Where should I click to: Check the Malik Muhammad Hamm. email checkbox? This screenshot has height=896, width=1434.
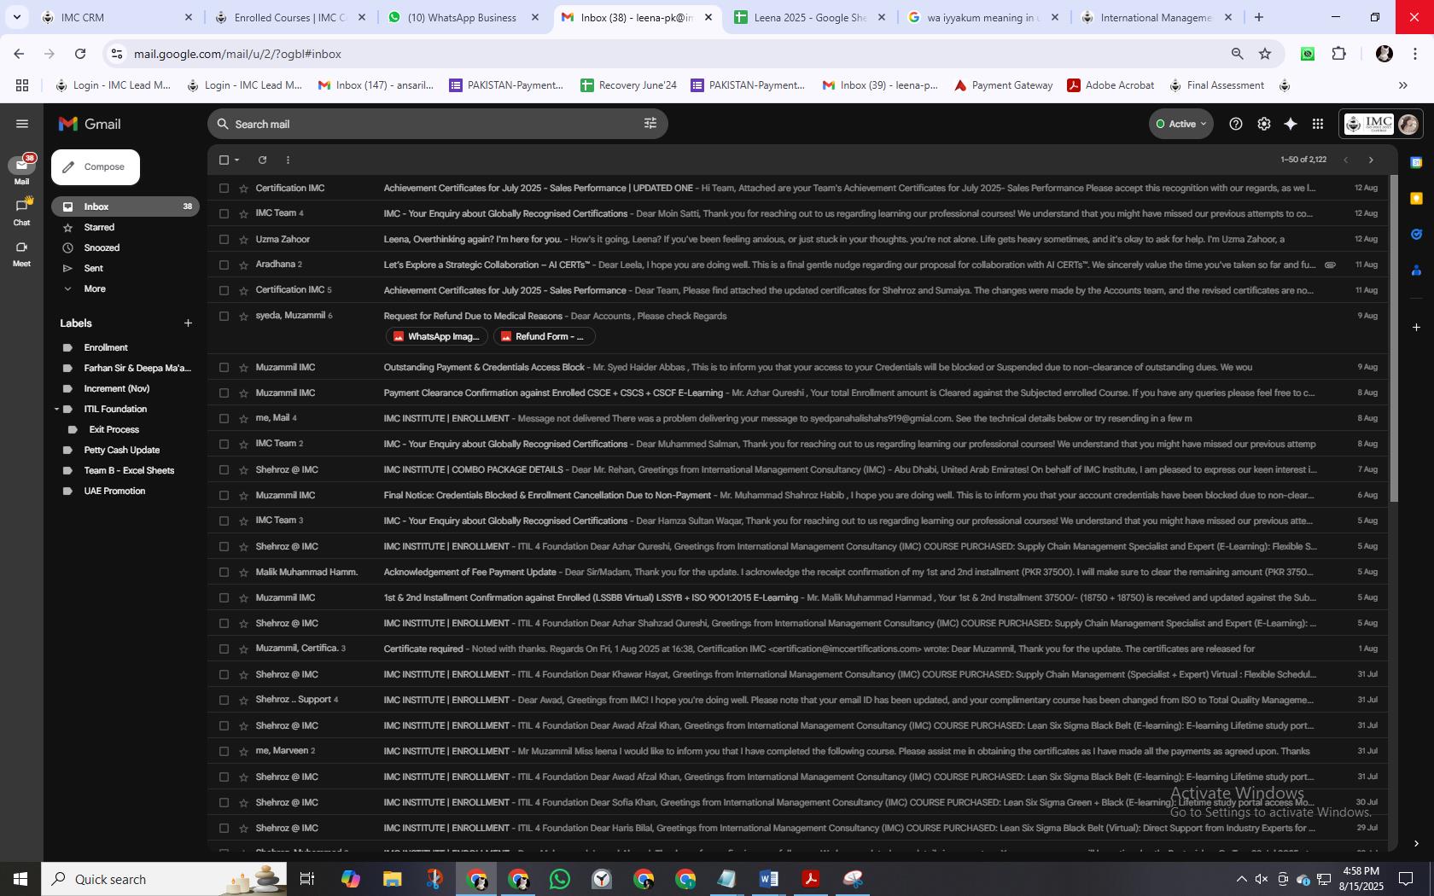[224, 572]
